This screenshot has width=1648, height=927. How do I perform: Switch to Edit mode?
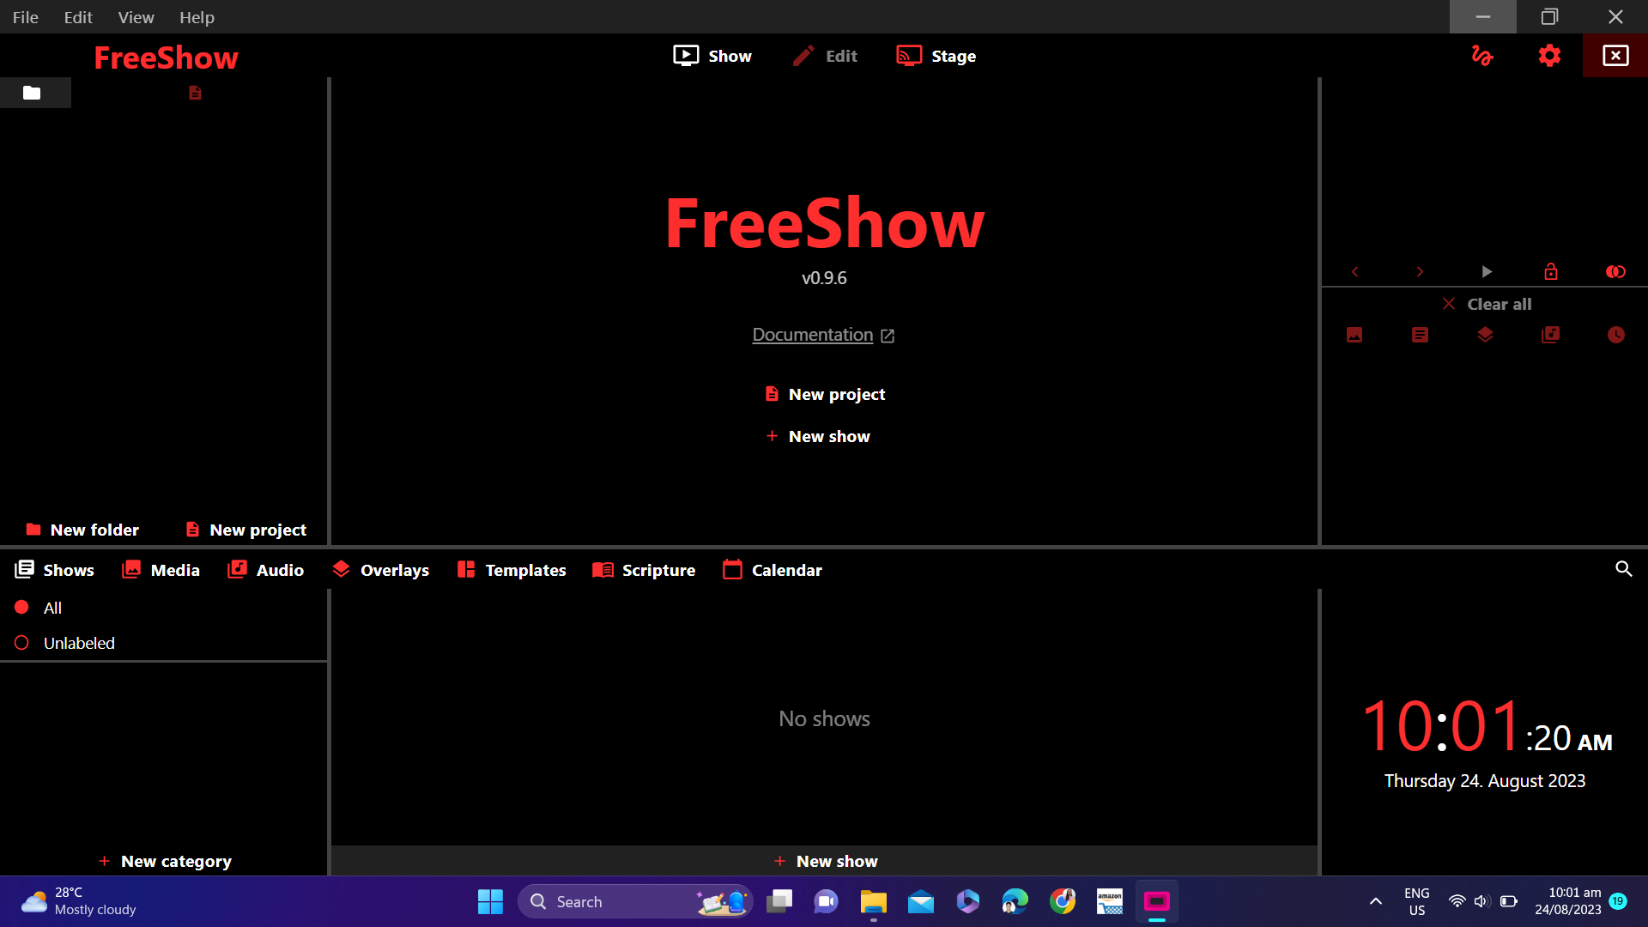(x=824, y=55)
